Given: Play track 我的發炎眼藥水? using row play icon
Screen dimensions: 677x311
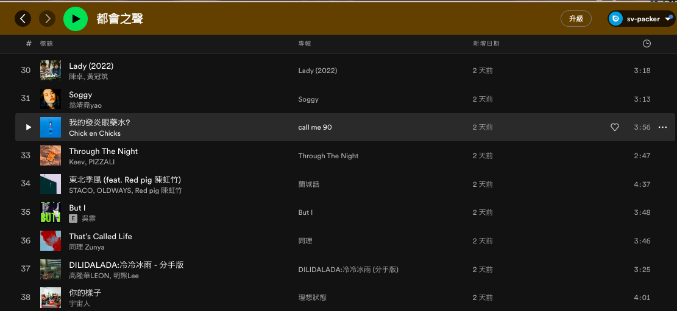Looking at the screenshot, I should pyautogui.click(x=28, y=127).
